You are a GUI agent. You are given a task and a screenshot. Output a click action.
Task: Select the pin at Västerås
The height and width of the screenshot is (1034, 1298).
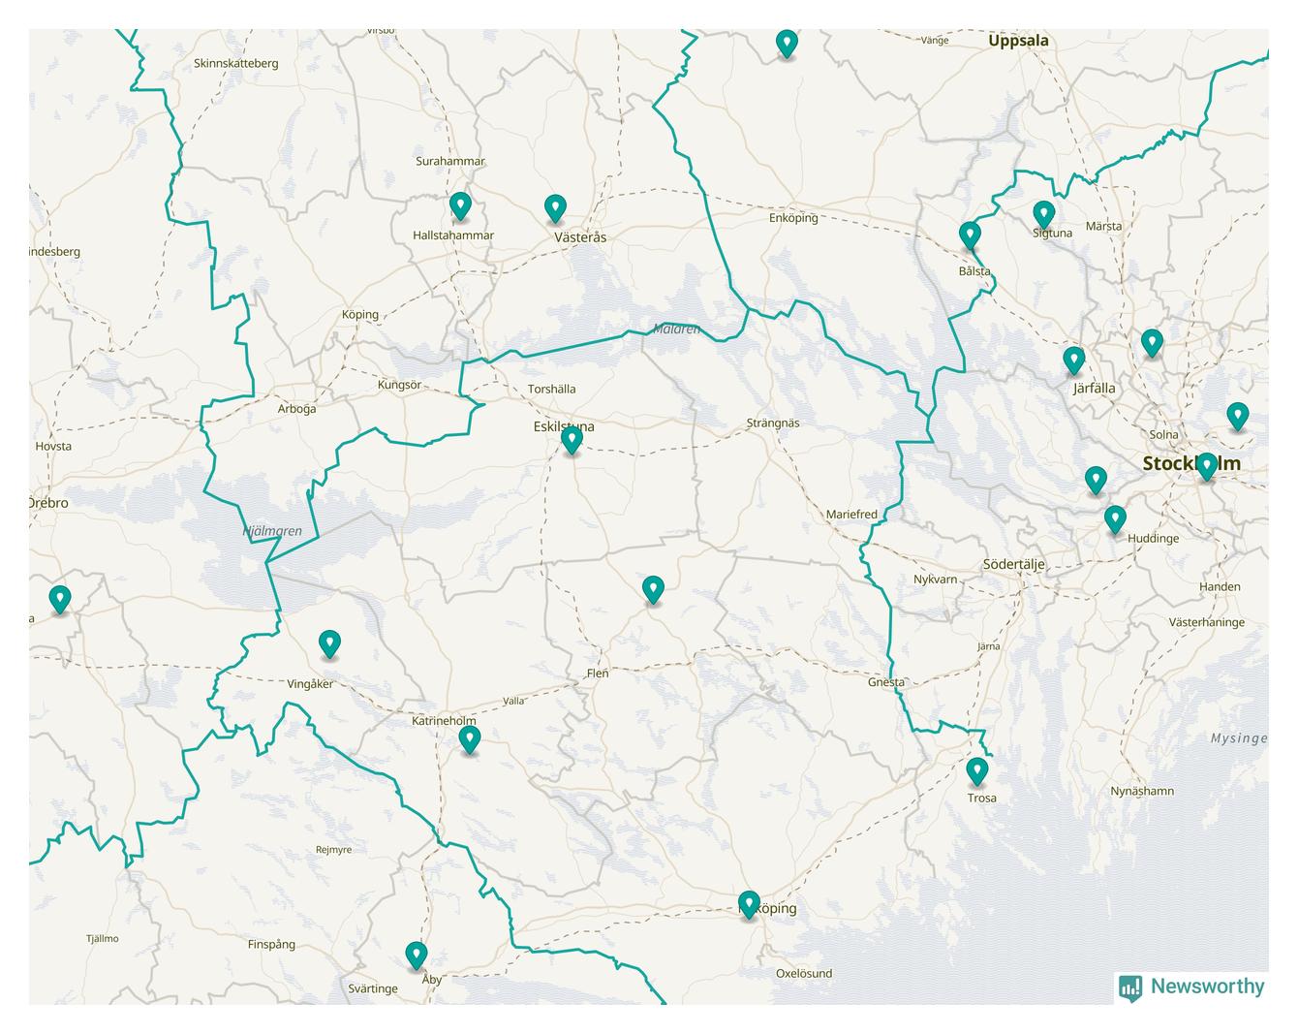click(555, 207)
